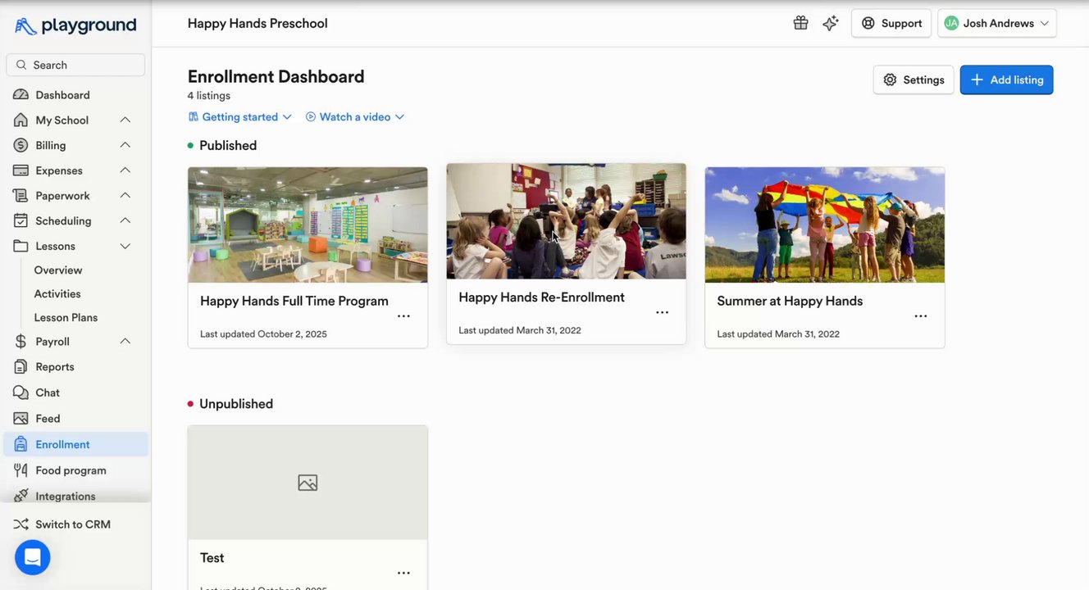Expand the Payroll sidebar section
Screen dimensions: 1089x590
(x=125, y=342)
